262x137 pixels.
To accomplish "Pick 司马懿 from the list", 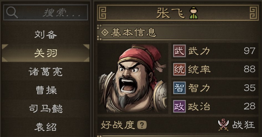I will [46, 109].
